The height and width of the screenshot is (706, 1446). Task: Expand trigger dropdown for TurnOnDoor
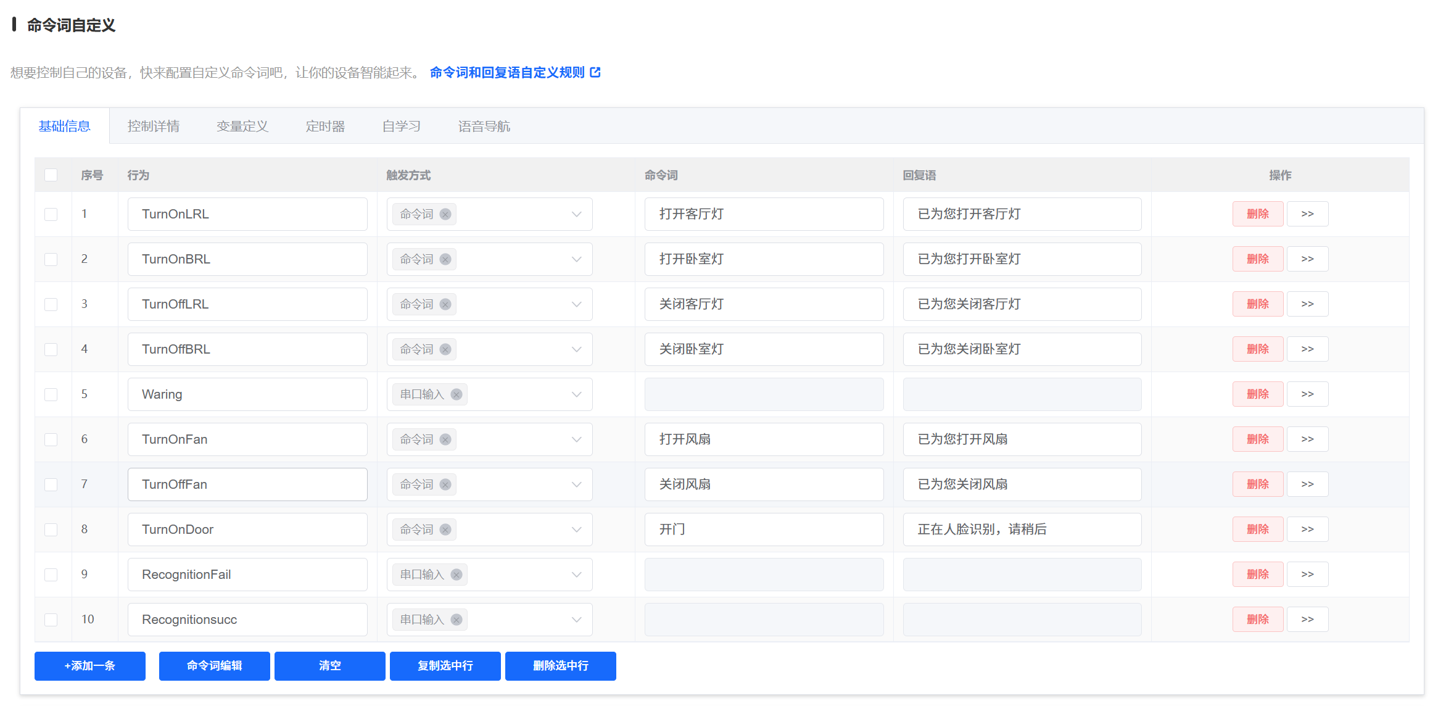coord(576,529)
